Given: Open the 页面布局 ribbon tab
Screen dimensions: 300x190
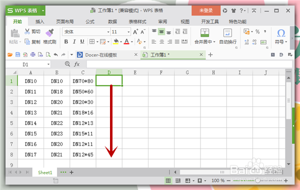Looking at the screenshot, I should (65, 21).
